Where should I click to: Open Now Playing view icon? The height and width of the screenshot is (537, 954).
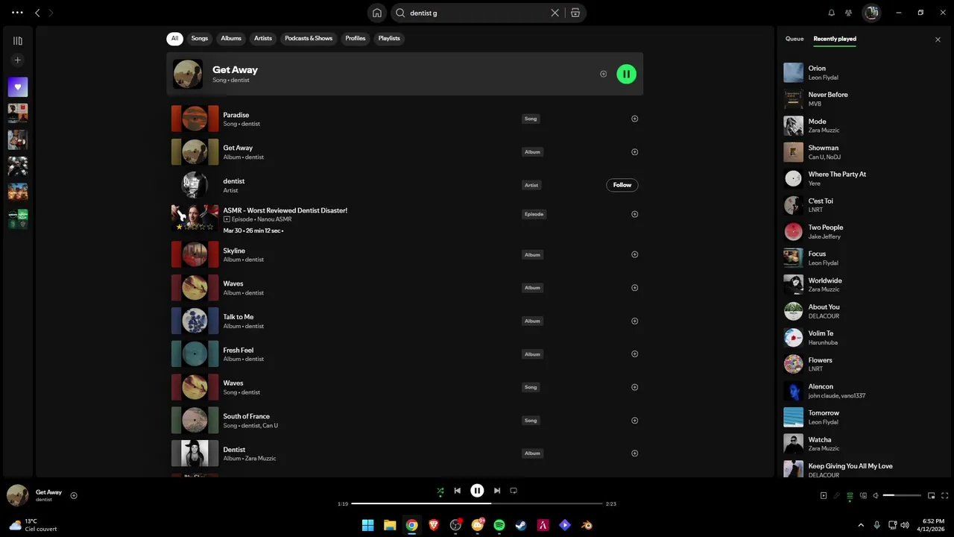pos(824,495)
